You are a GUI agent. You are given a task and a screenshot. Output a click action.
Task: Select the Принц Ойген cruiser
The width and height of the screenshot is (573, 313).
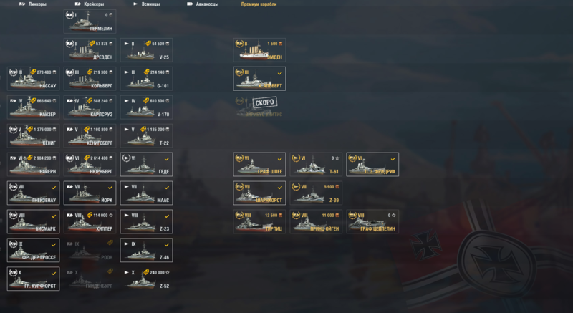(x=316, y=222)
